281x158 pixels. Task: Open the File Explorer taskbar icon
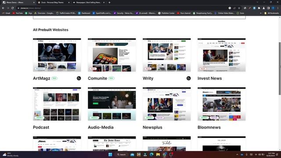coord(158,154)
